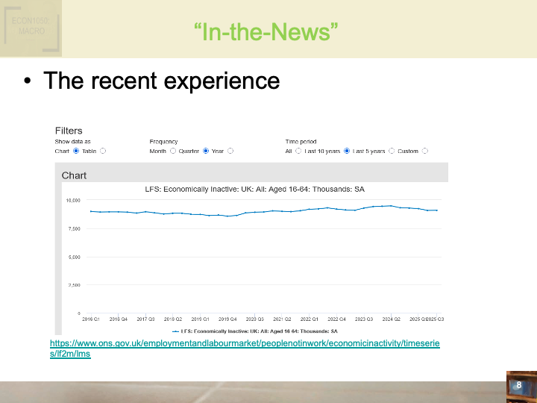Choose Month frequency option
The height and width of the screenshot is (403, 537).
point(173,151)
